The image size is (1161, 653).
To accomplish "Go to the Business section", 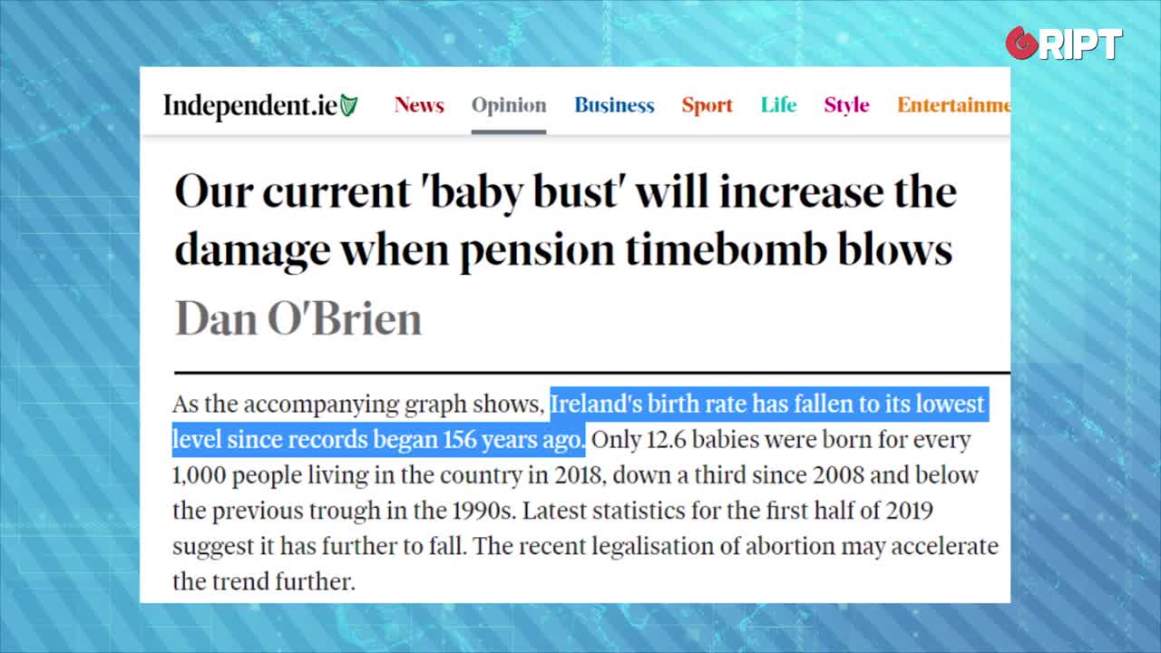I will pyautogui.click(x=614, y=105).
